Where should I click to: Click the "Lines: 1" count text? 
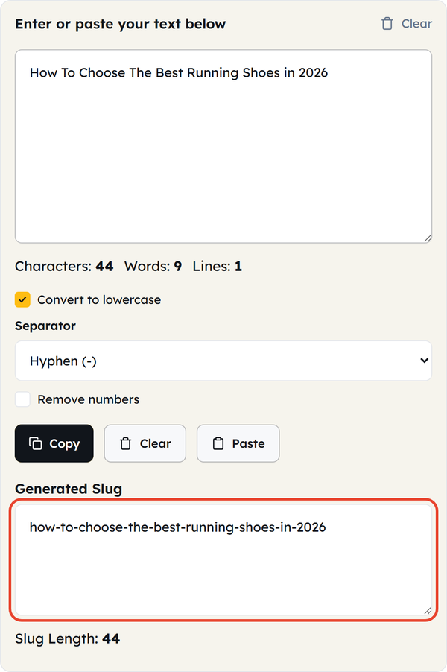(218, 267)
